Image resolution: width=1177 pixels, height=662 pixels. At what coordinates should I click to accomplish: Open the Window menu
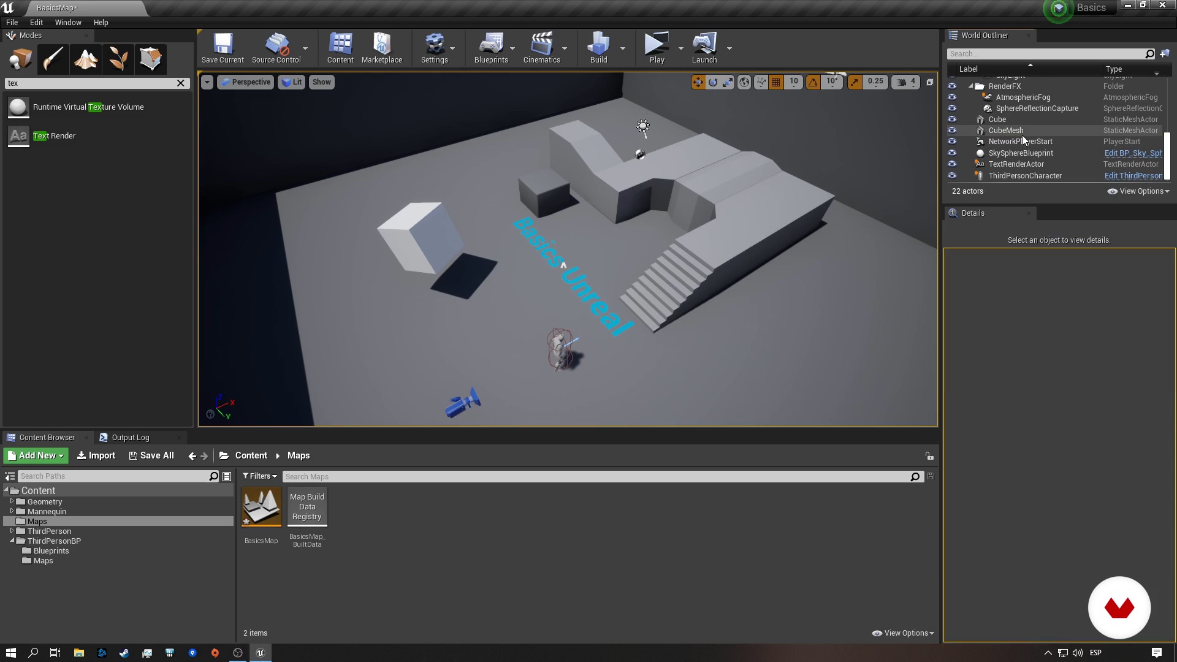(68, 23)
